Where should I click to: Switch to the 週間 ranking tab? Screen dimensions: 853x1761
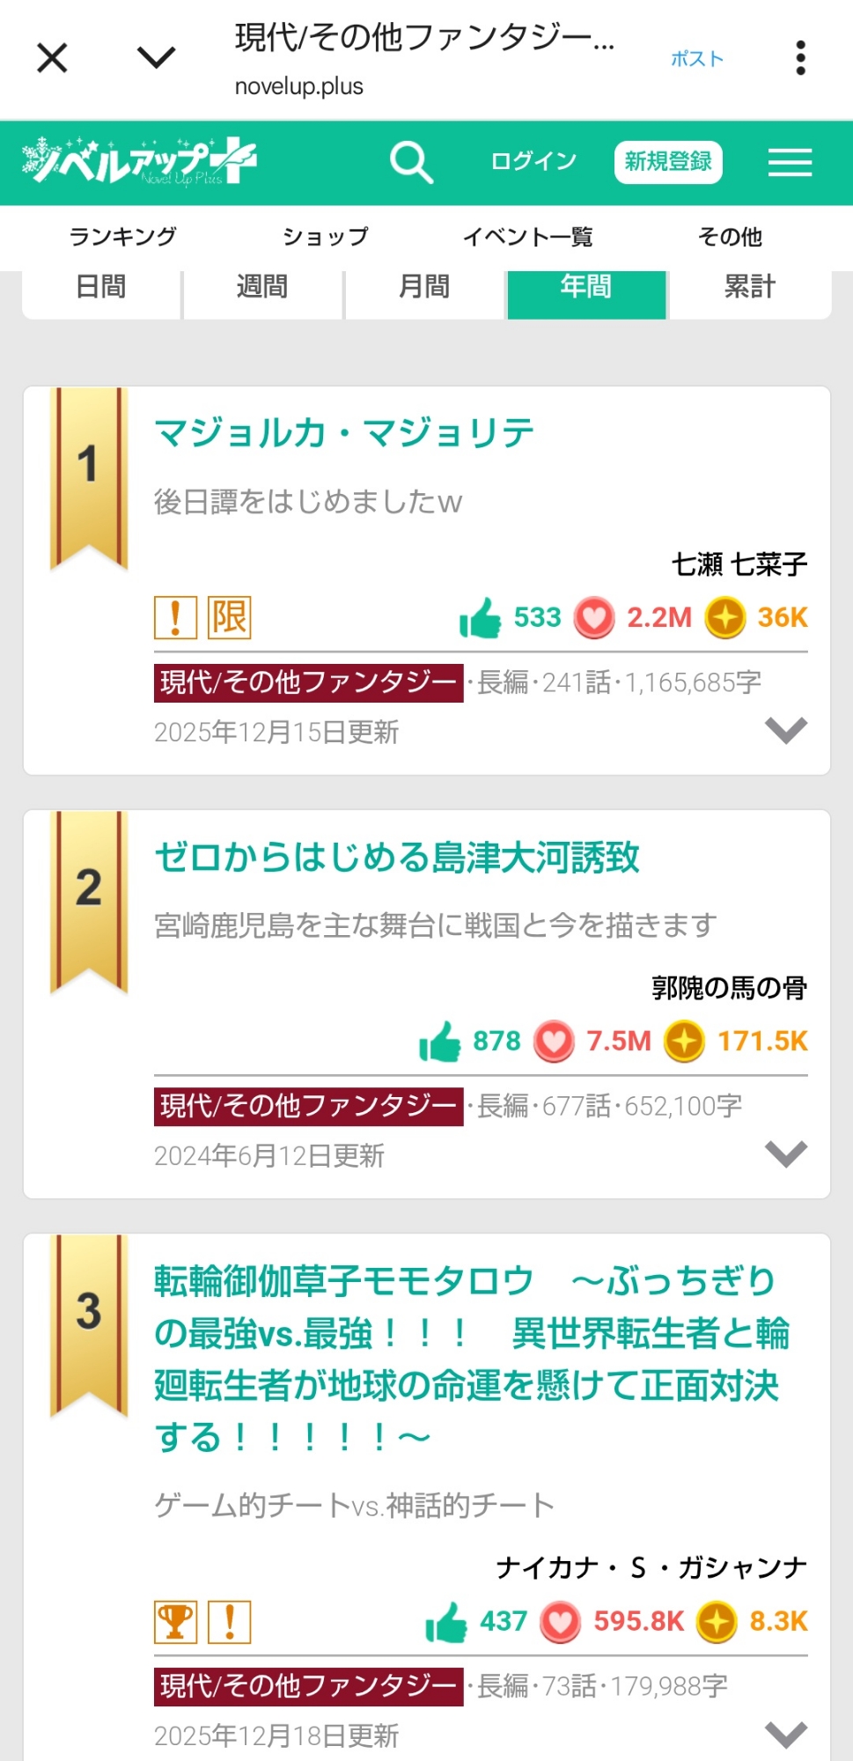click(262, 288)
